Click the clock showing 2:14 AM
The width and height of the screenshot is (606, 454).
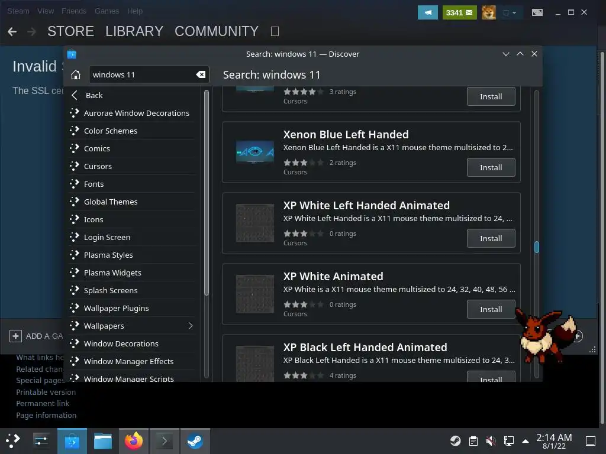tap(554, 441)
